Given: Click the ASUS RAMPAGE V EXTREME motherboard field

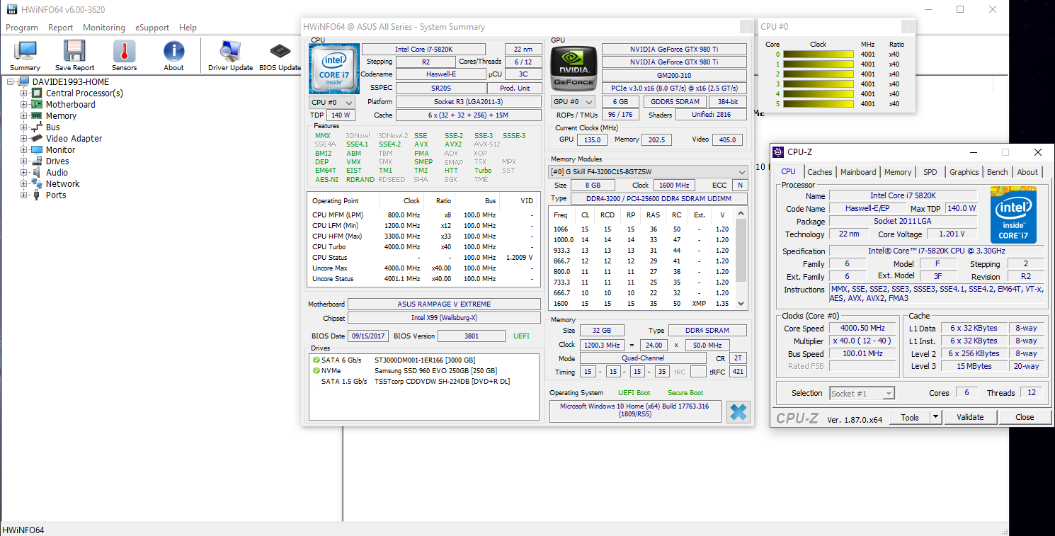Looking at the screenshot, I should tap(444, 304).
